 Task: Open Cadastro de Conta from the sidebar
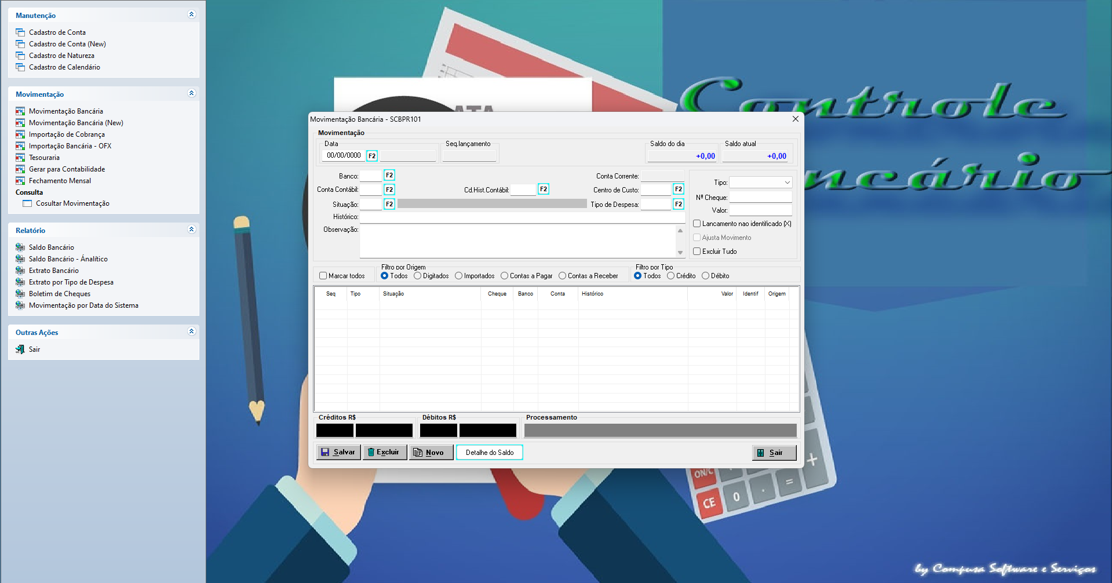pos(57,32)
